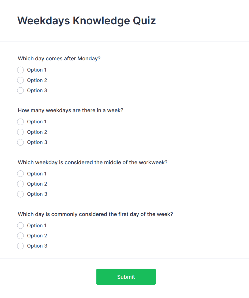Click the Weekdays Knowledge Quiz title
249x298 pixels.
(x=86, y=21)
